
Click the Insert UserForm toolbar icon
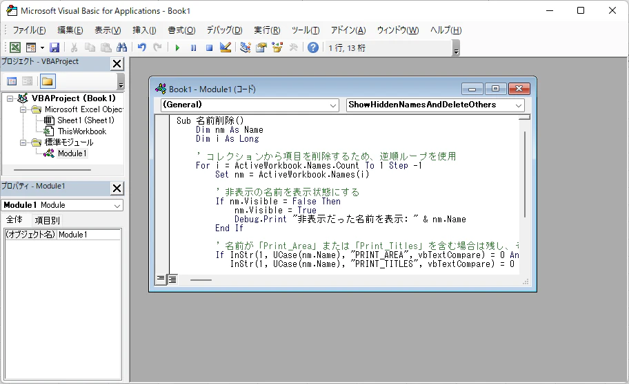click(x=31, y=47)
